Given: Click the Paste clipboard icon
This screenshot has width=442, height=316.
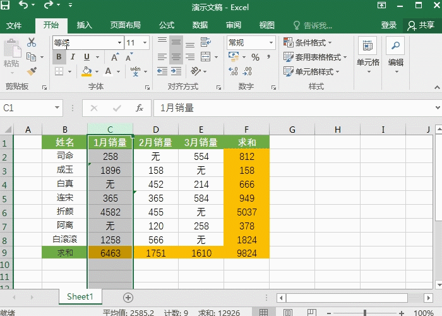Looking at the screenshot, I should click(12, 49).
